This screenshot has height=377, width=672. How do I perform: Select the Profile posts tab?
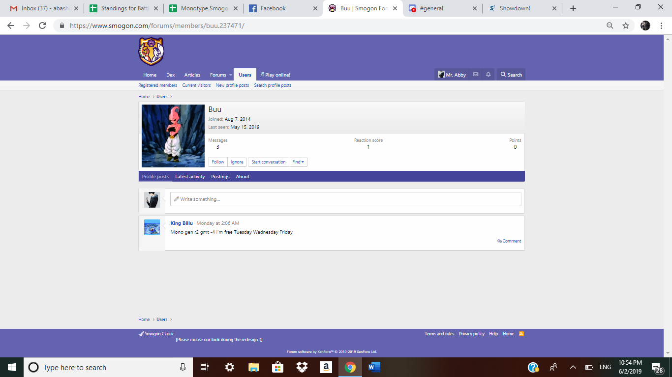[x=155, y=177]
